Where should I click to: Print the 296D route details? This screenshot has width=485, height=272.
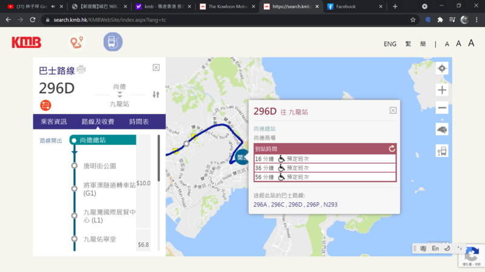click(x=81, y=70)
